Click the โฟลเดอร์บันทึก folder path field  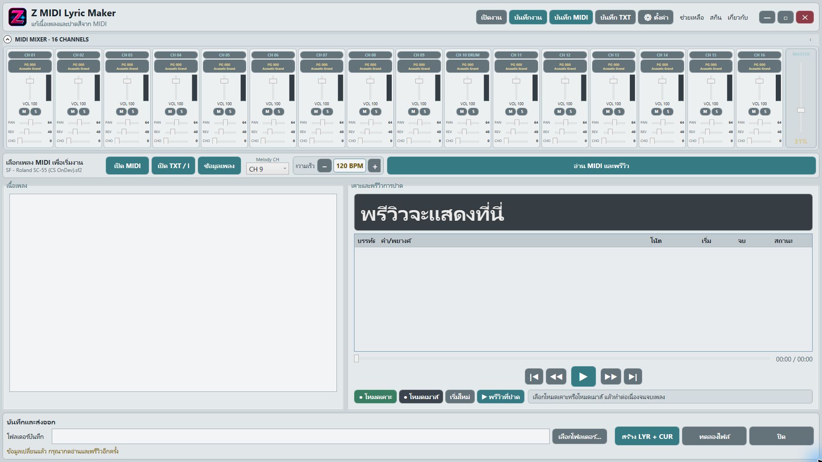tap(301, 436)
